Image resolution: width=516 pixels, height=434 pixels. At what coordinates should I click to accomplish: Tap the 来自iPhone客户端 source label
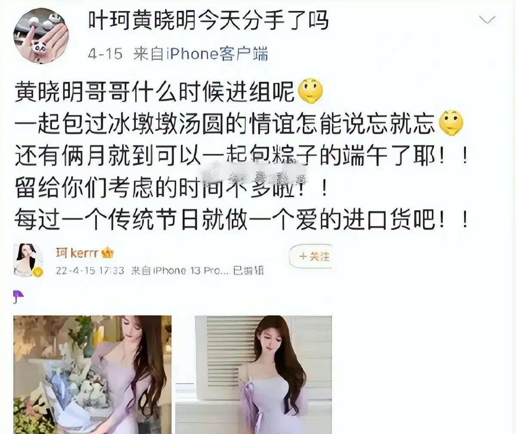pyautogui.click(x=201, y=54)
